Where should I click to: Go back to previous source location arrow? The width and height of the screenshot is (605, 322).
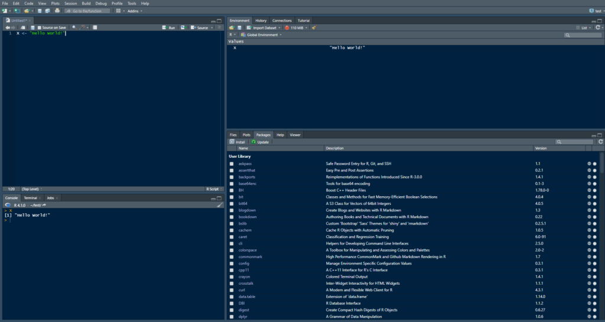tap(7, 28)
